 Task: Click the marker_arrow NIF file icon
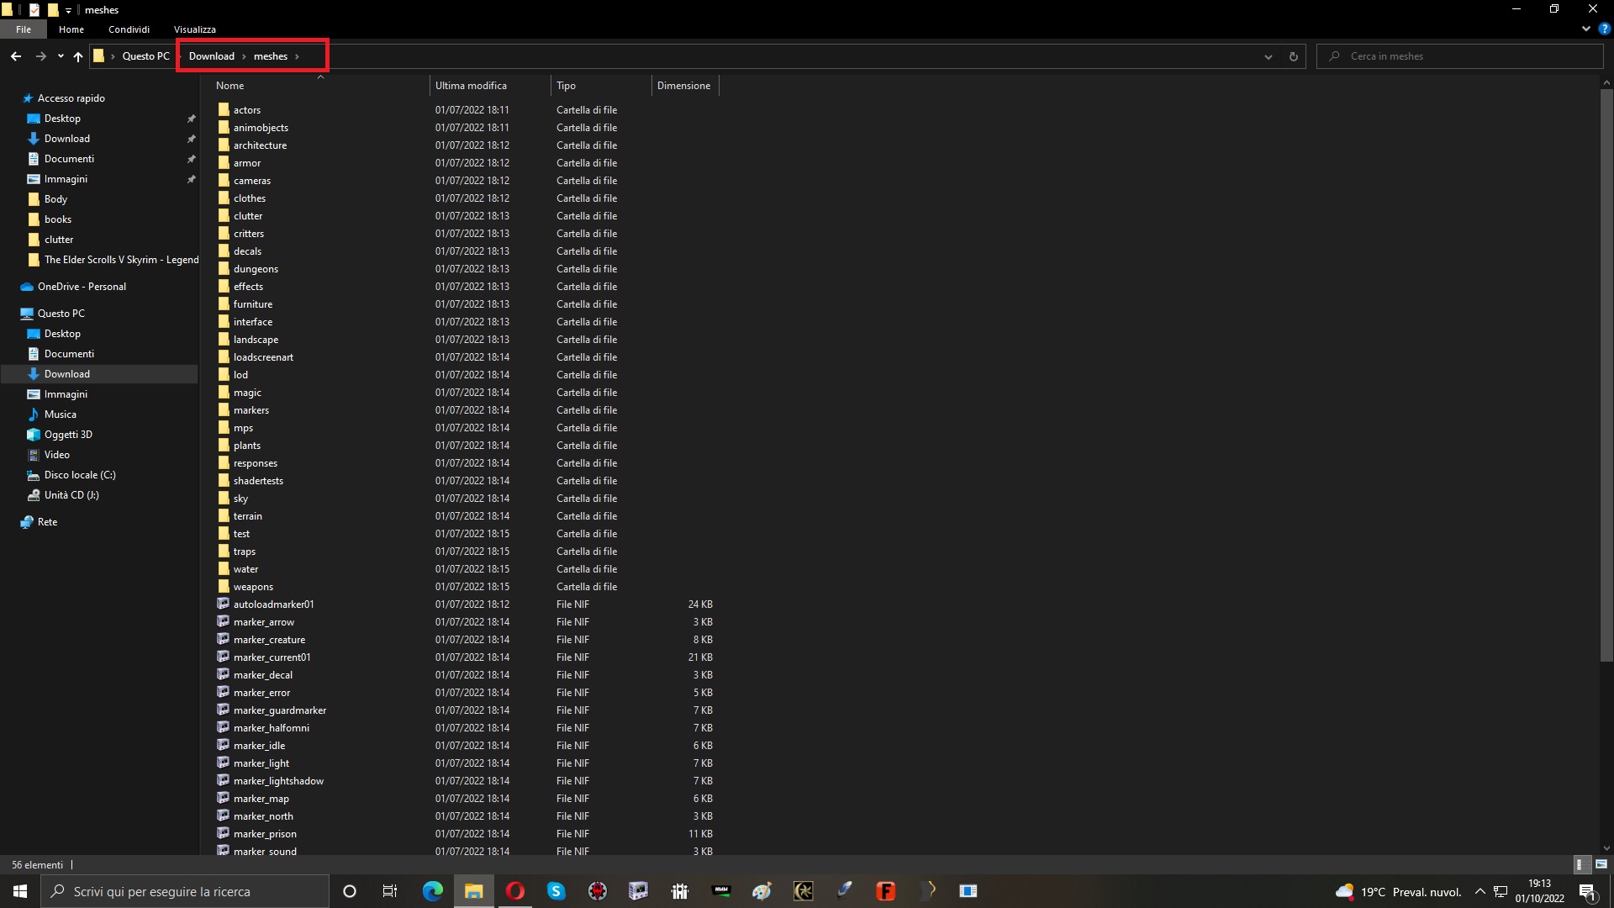pyautogui.click(x=224, y=621)
